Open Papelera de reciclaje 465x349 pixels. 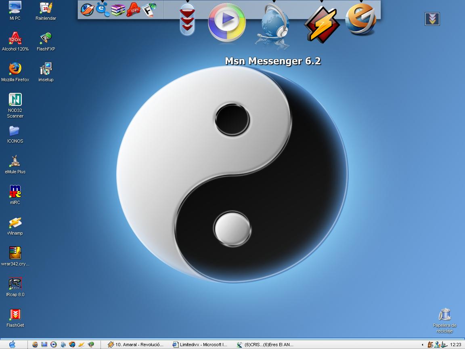(x=444, y=321)
